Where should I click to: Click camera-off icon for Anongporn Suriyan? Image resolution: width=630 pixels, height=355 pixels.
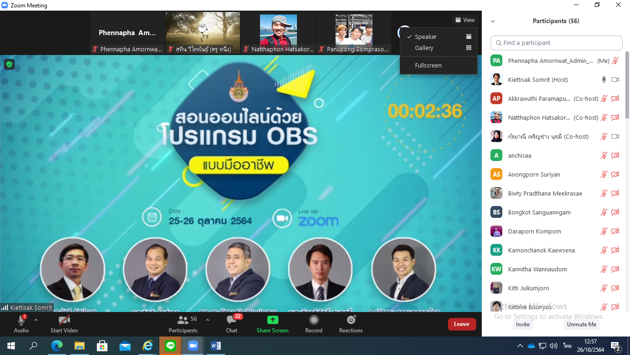[x=615, y=174]
